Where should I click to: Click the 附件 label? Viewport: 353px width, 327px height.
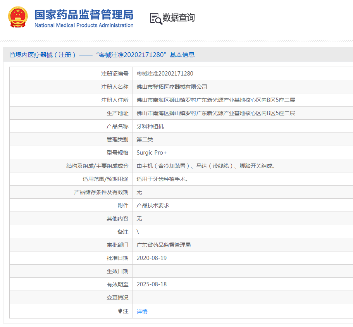point(123,205)
